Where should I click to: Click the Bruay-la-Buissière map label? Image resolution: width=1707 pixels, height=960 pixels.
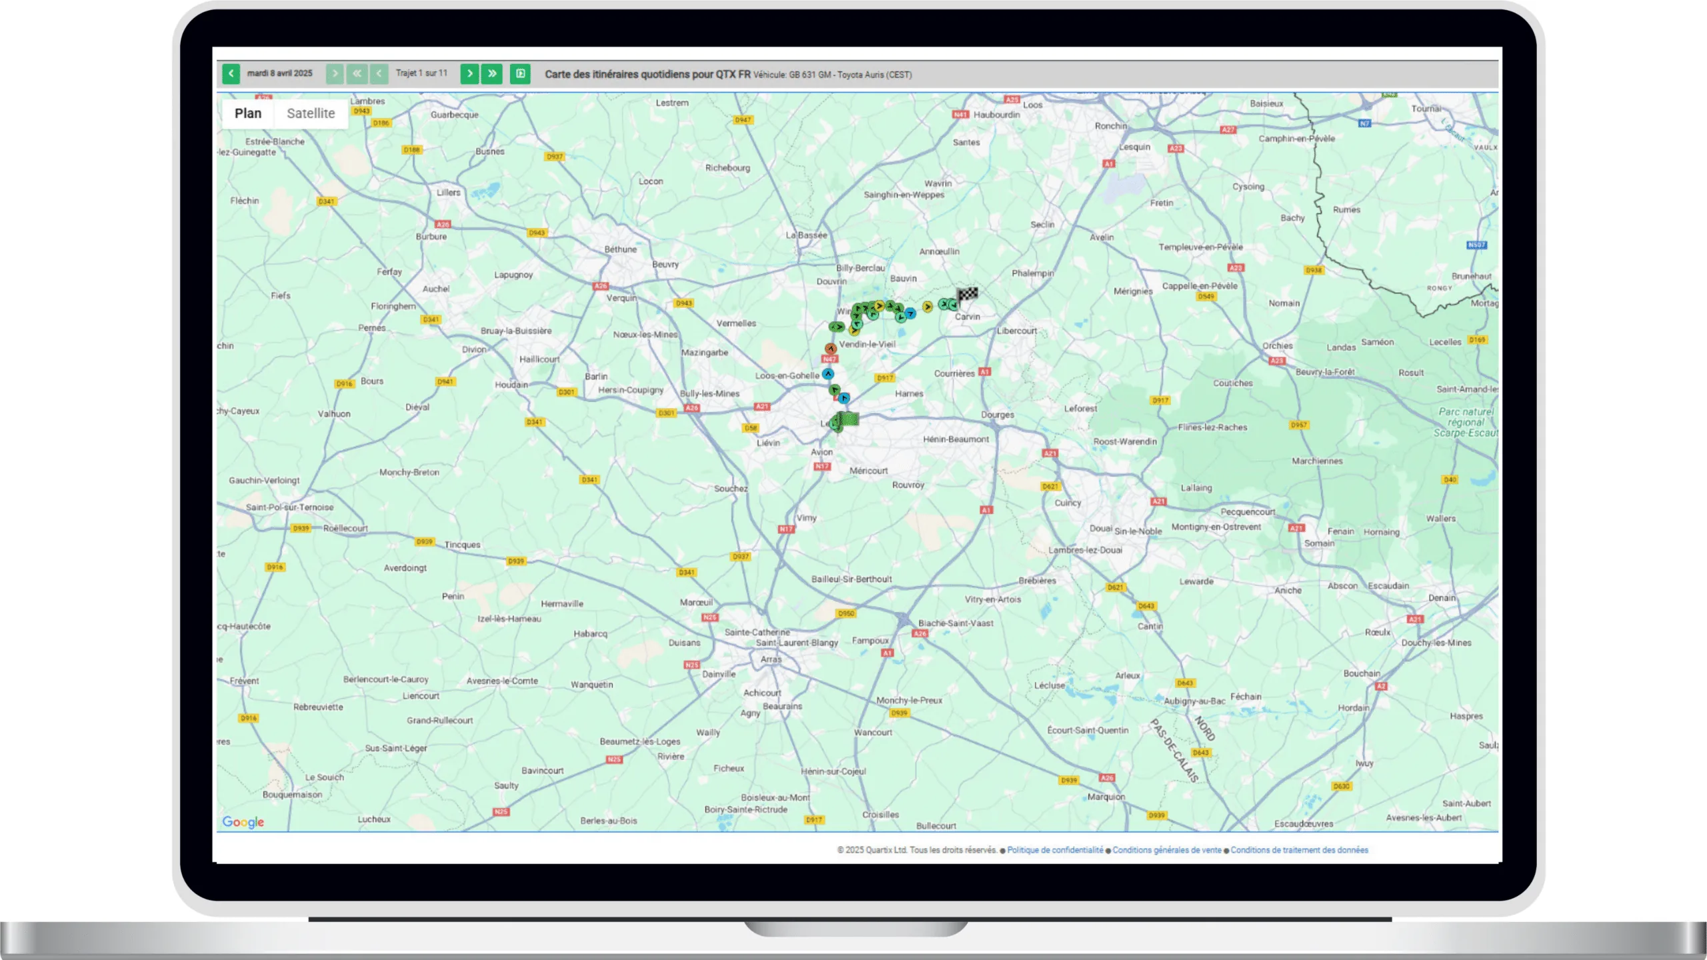pyautogui.click(x=515, y=331)
